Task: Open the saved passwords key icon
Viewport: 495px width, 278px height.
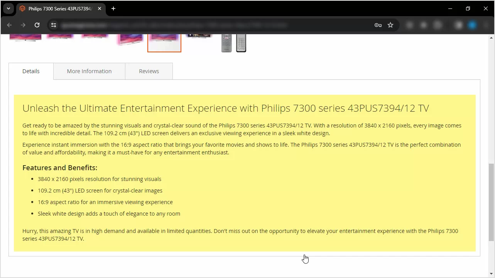Action: click(378, 25)
